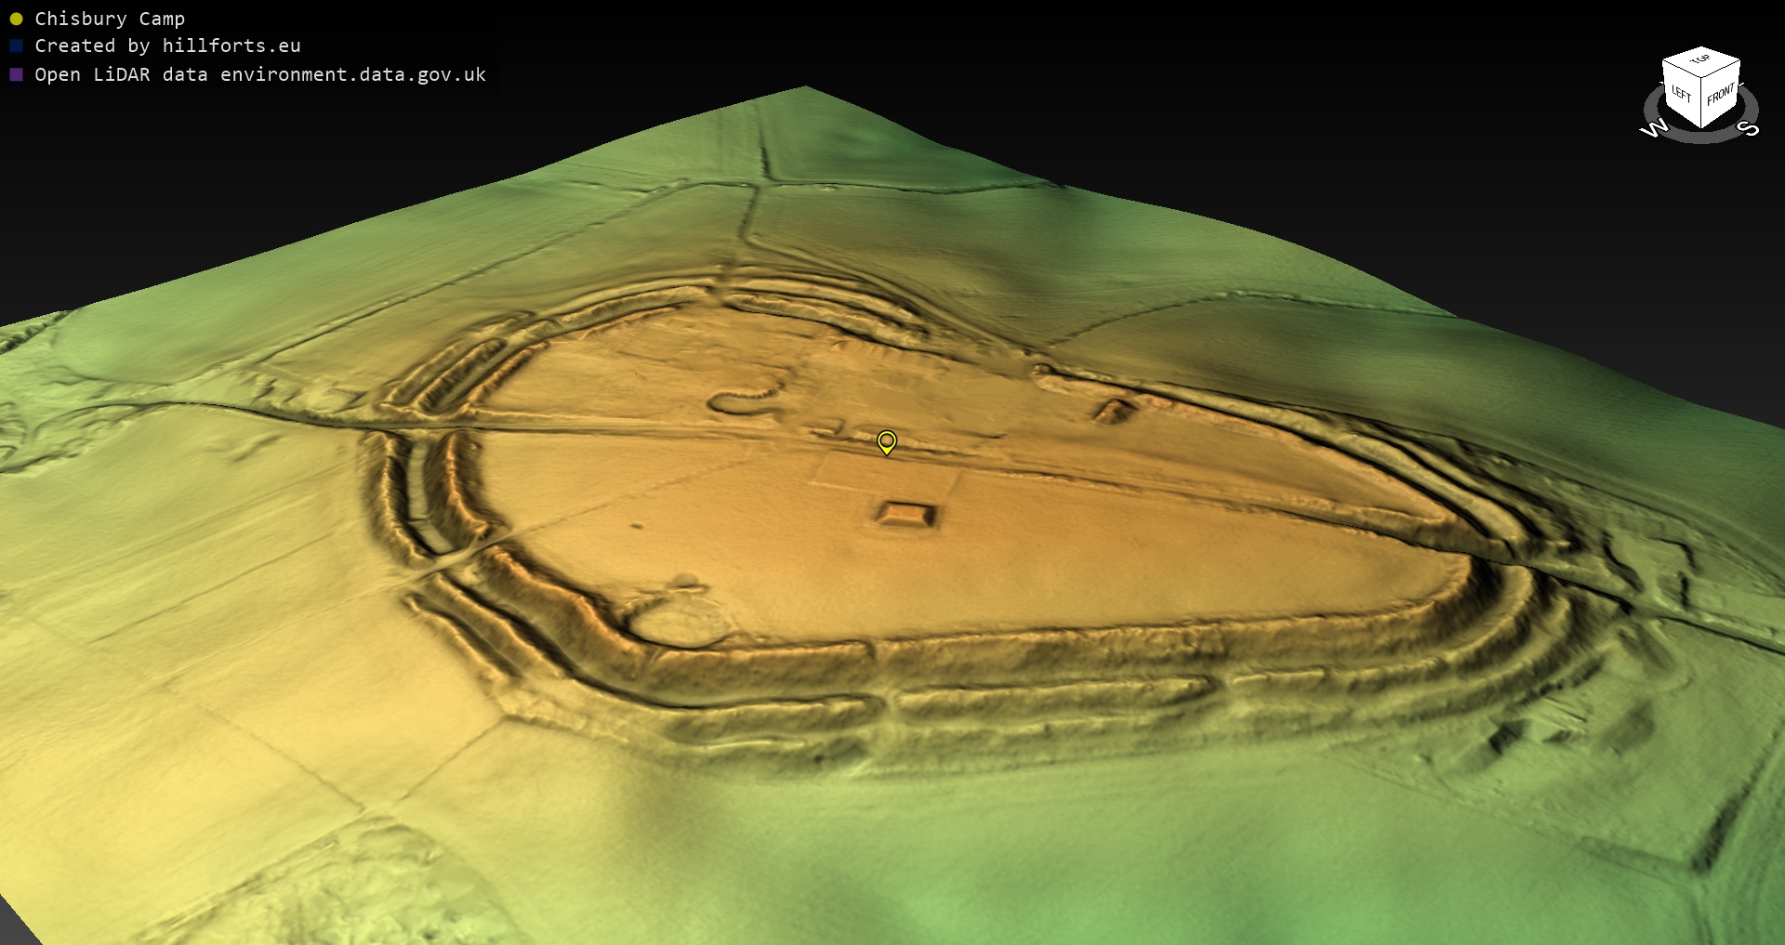Click the yellow circle legend marker
This screenshot has width=1785, height=945.
pos(16,19)
